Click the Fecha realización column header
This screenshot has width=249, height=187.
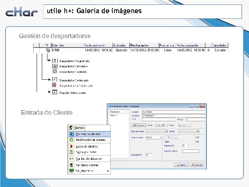[x=191, y=45]
